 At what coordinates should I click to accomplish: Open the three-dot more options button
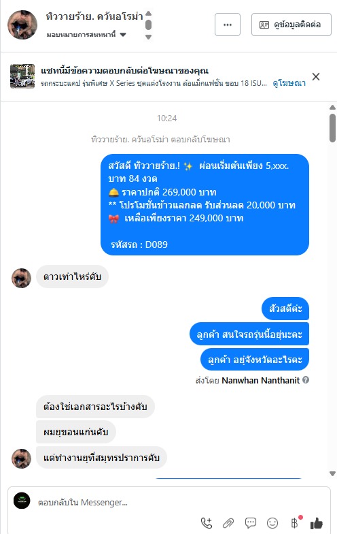[228, 25]
